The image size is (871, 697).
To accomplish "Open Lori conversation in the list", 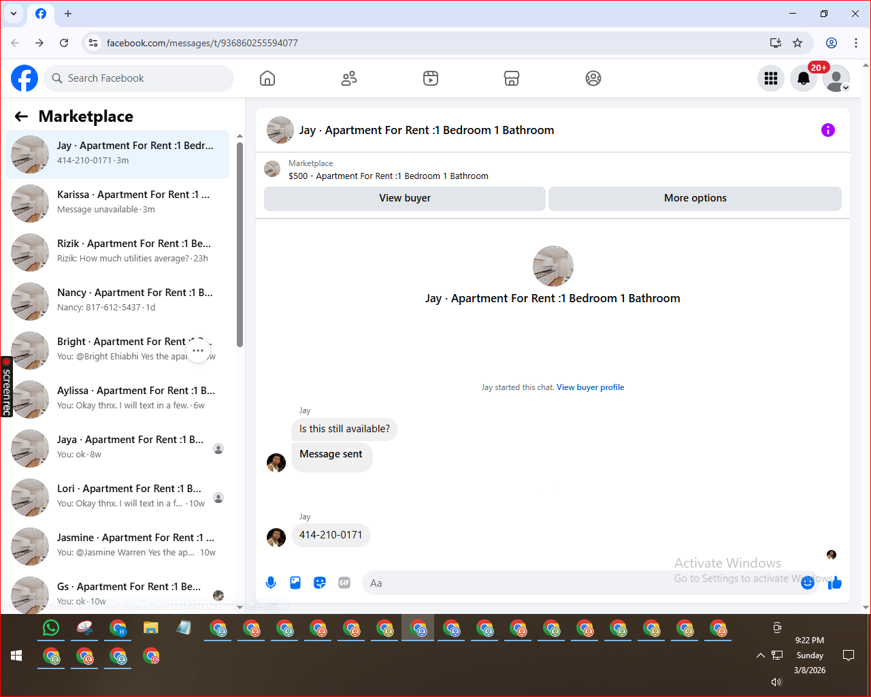I will click(x=117, y=498).
